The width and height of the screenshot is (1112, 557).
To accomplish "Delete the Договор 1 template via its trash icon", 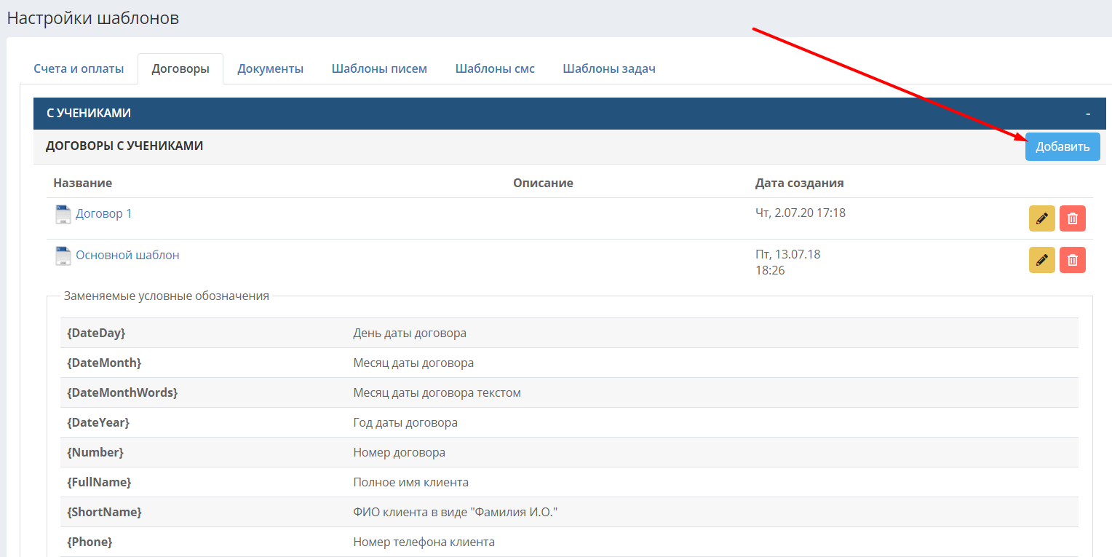I will pyautogui.click(x=1073, y=218).
